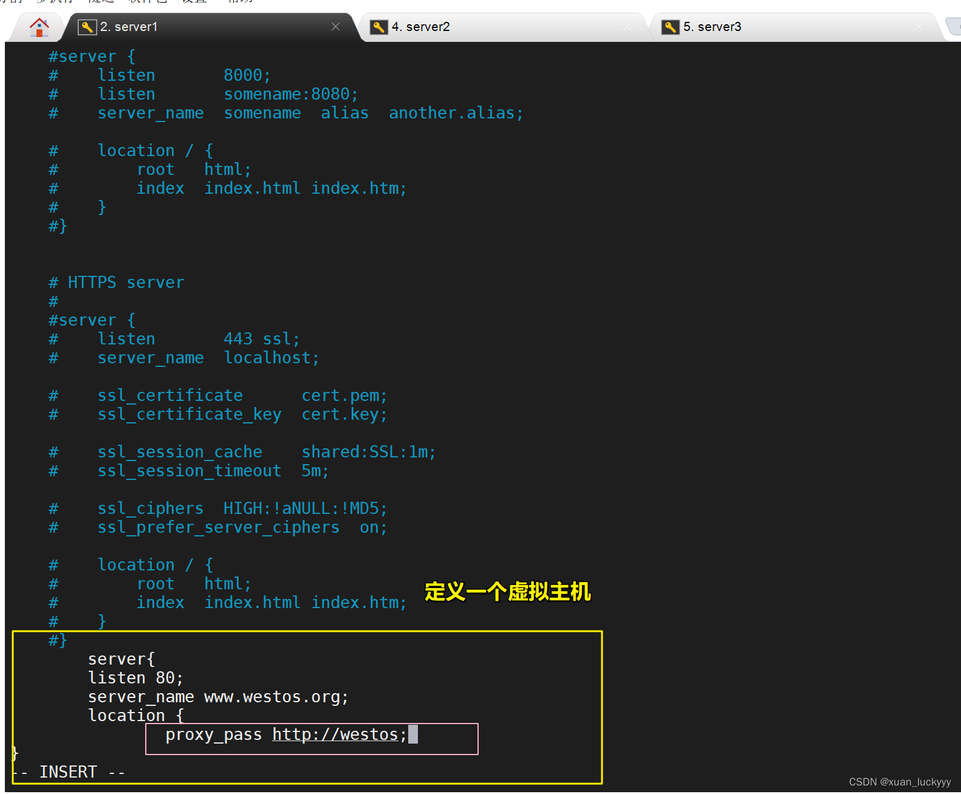The width and height of the screenshot is (961, 794).
Task: Click the uncommented 'location {' line
Action: pos(136,716)
